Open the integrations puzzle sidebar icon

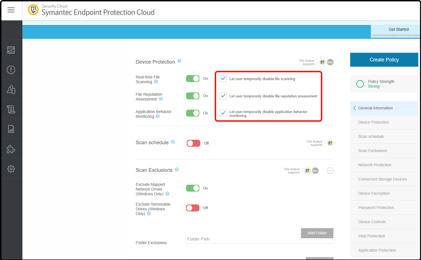point(11,149)
